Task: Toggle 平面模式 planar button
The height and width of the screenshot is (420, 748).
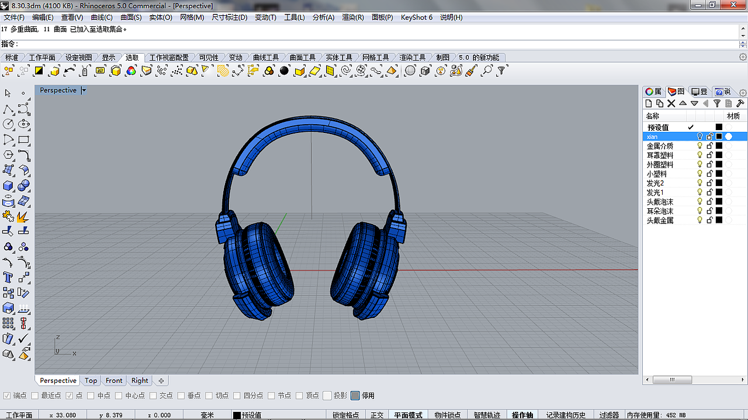Action: click(x=408, y=415)
